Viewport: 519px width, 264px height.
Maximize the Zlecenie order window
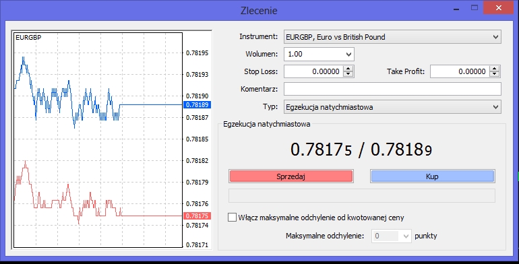475,8
